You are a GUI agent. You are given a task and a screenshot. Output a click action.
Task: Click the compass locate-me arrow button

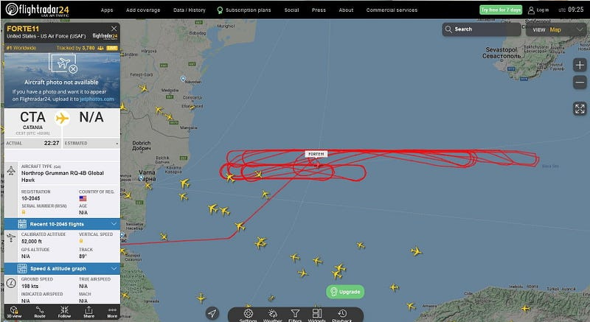click(212, 313)
